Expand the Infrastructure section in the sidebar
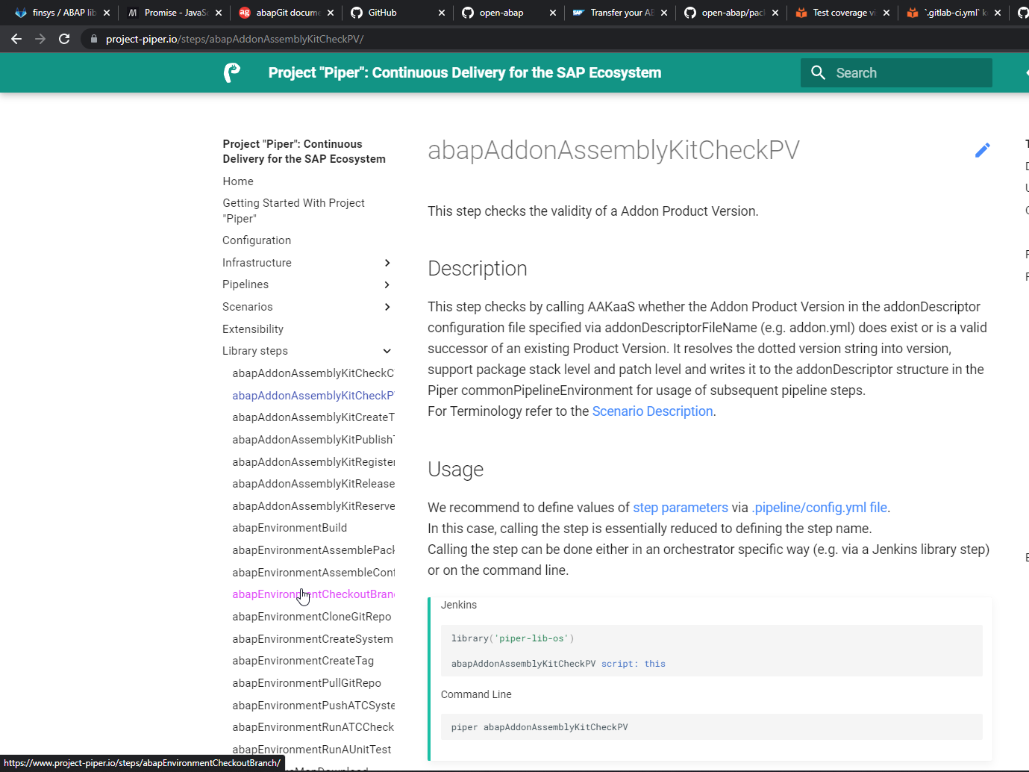The height and width of the screenshot is (772, 1029). 387,263
